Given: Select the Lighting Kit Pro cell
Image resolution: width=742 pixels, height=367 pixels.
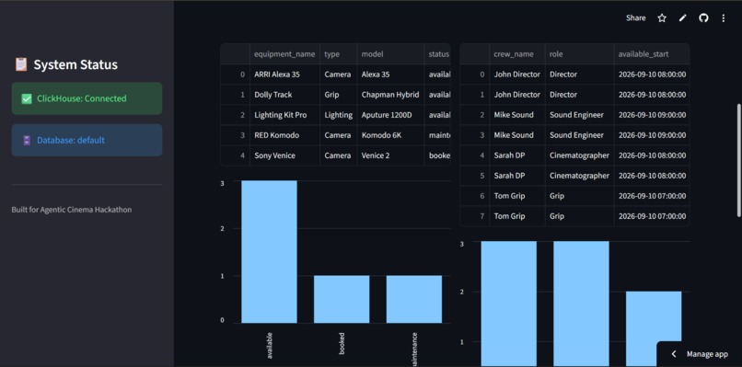Looking at the screenshot, I should point(284,115).
